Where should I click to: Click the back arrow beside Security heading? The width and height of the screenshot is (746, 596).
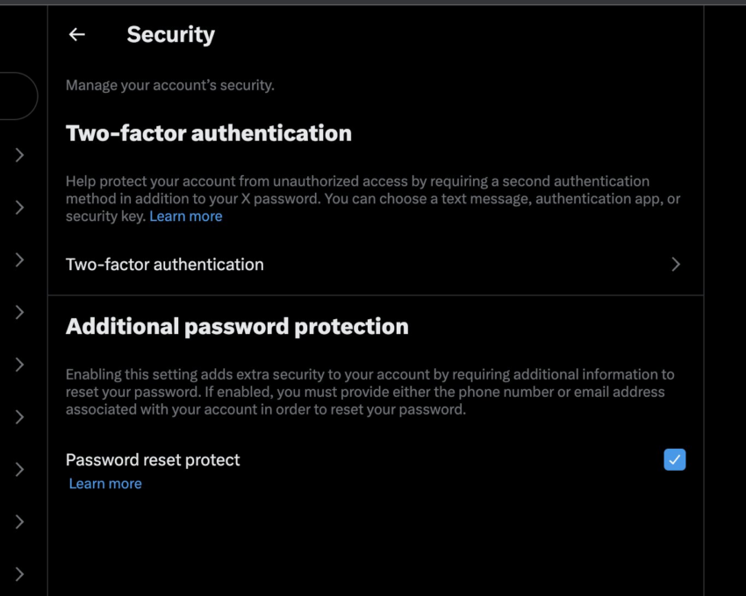pos(76,34)
